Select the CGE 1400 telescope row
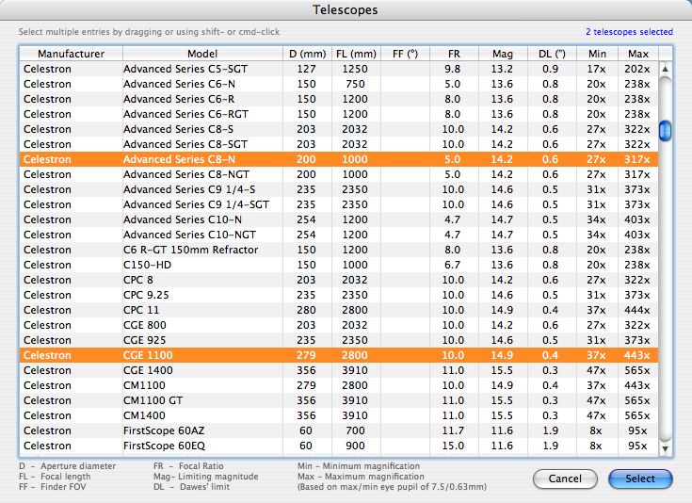 339,370
